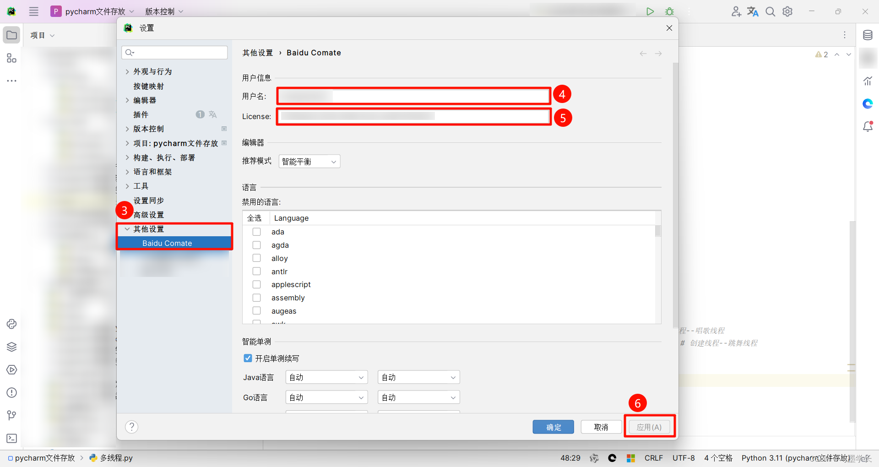Open the 推荐模式 智能平衡 dropdown
The image size is (879, 467).
309,161
